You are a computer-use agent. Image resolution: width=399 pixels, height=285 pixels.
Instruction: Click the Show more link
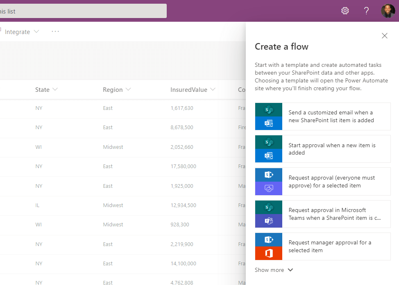coord(269,270)
